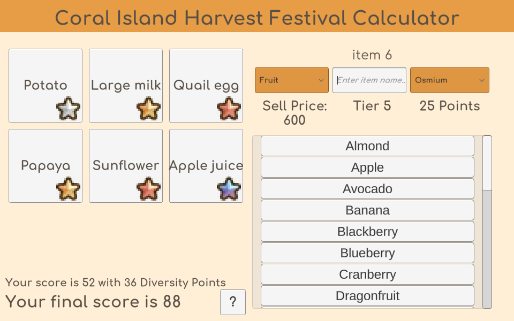Choose Apple in the item list
The height and width of the screenshot is (321, 514).
[367, 167]
